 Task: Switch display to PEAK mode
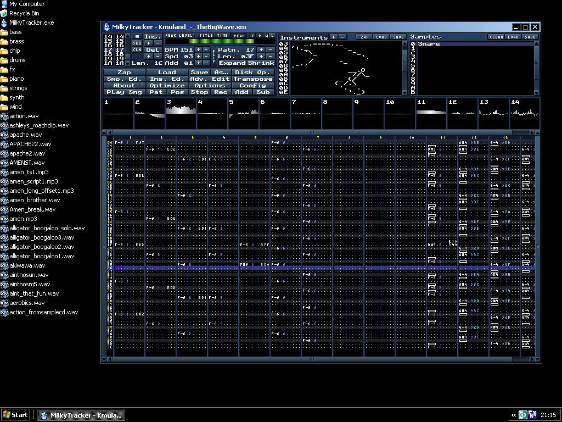pos(239,36)
